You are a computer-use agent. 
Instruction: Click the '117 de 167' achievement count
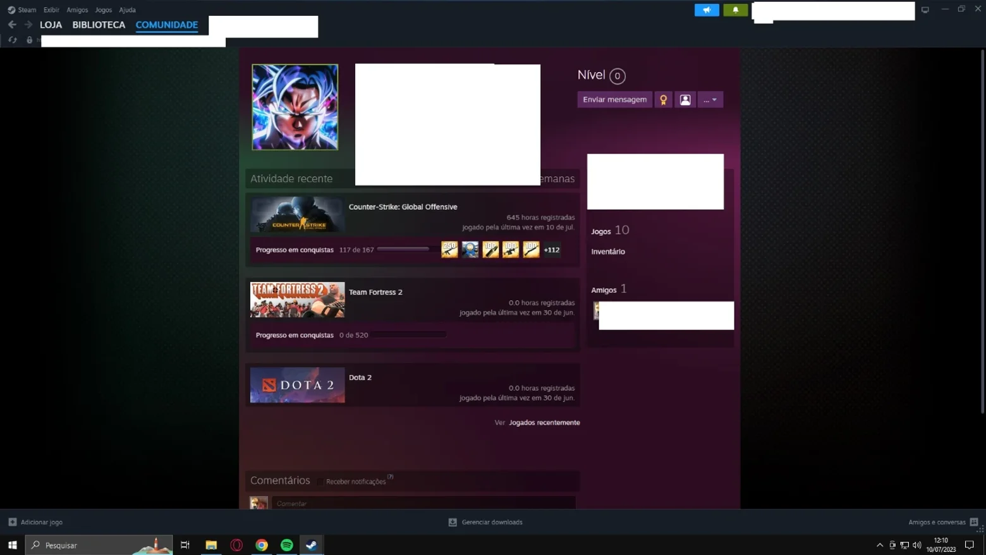point(356,250)
